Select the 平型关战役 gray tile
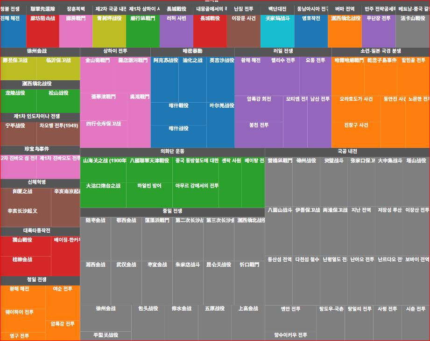This screenshot has height=341, width=430. point(106,335)
